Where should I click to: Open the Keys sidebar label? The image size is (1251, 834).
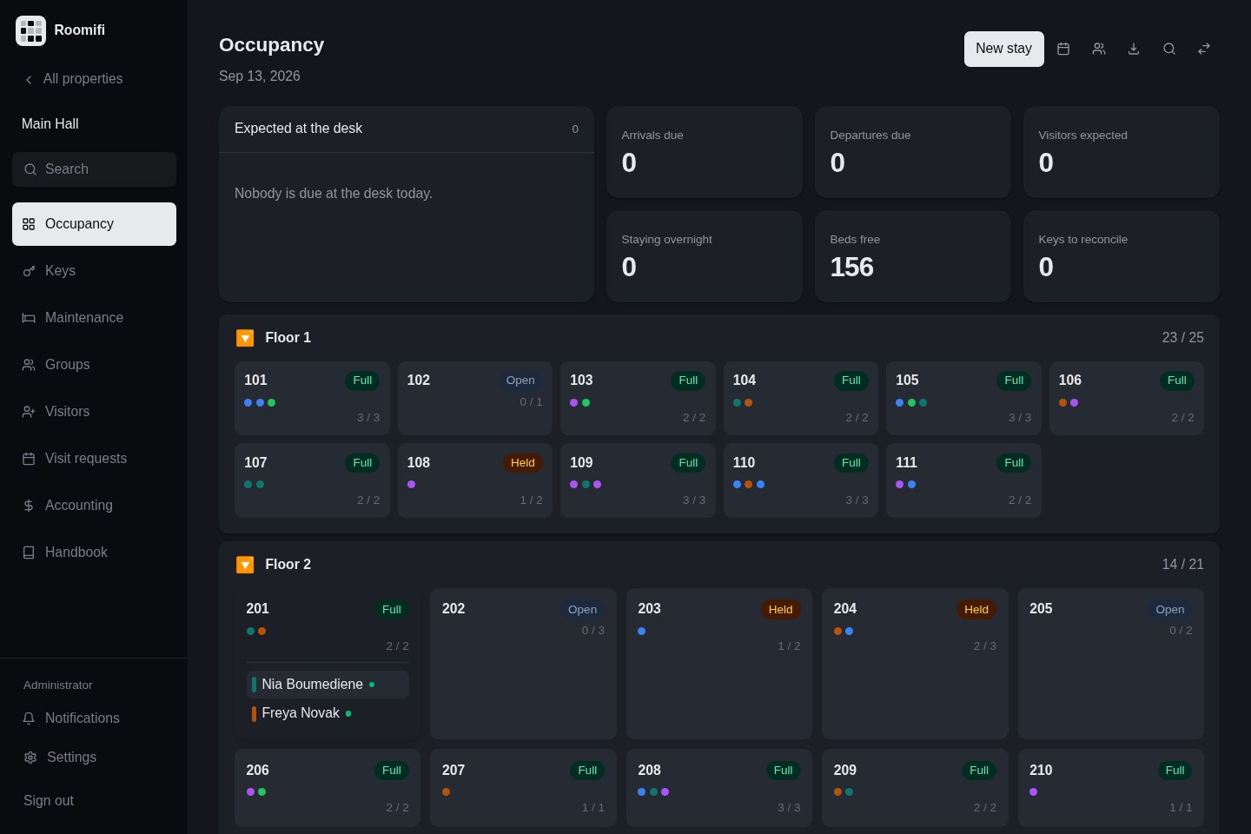[60, 271]
